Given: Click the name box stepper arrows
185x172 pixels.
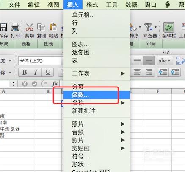Looking at the screenshot, I should coord(14,84).
